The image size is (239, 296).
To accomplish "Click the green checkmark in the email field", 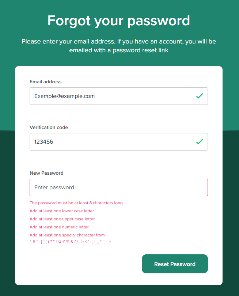I will [200, 96].
